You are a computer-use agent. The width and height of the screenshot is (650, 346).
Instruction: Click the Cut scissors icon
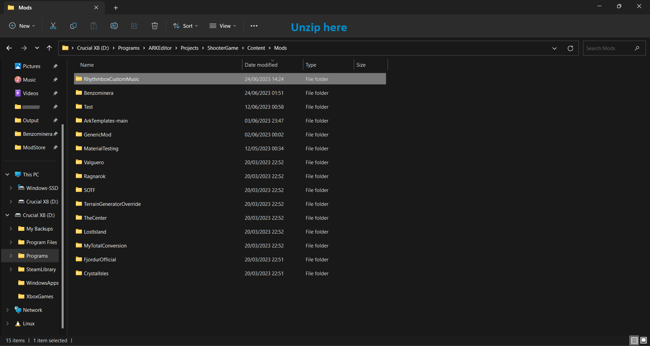[53, 26]
